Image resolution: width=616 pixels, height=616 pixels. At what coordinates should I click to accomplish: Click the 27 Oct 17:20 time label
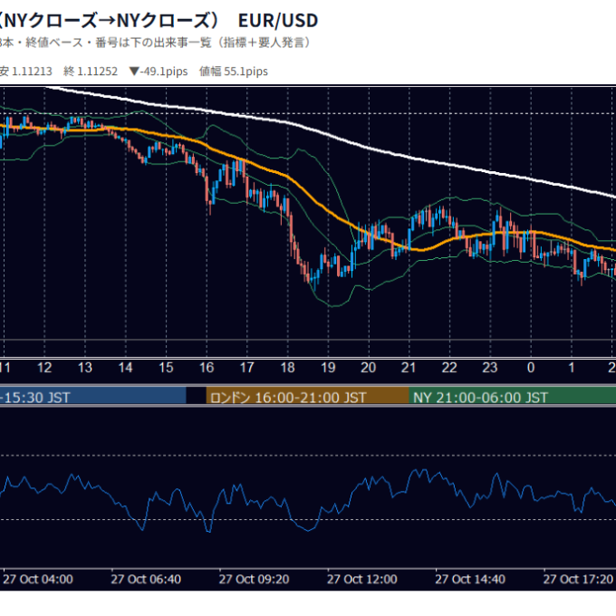[578, 580]
